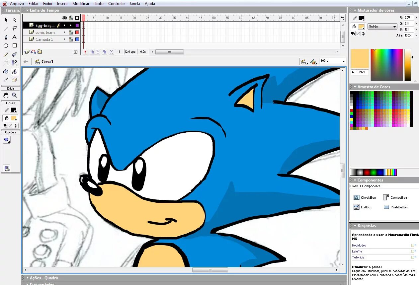Select the Paint Bucket tool

point(15,72)
